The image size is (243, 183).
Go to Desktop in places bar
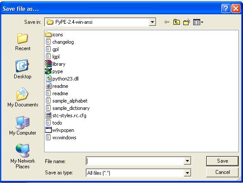coord(22,69)
